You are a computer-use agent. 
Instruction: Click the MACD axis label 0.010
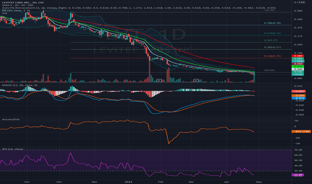(298, 86)
